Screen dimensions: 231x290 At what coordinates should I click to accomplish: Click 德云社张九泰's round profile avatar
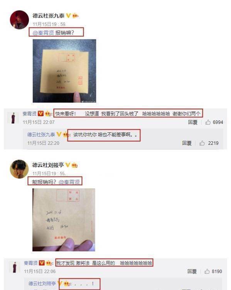(19, 20)
